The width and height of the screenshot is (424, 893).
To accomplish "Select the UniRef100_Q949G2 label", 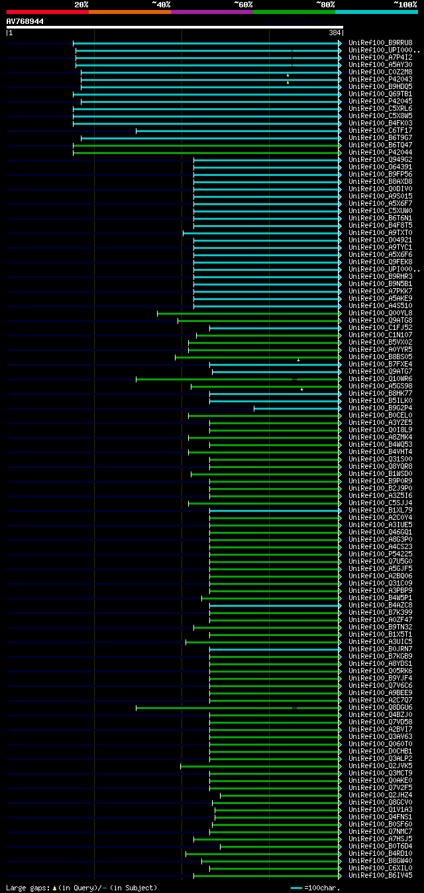I will 380,160.
